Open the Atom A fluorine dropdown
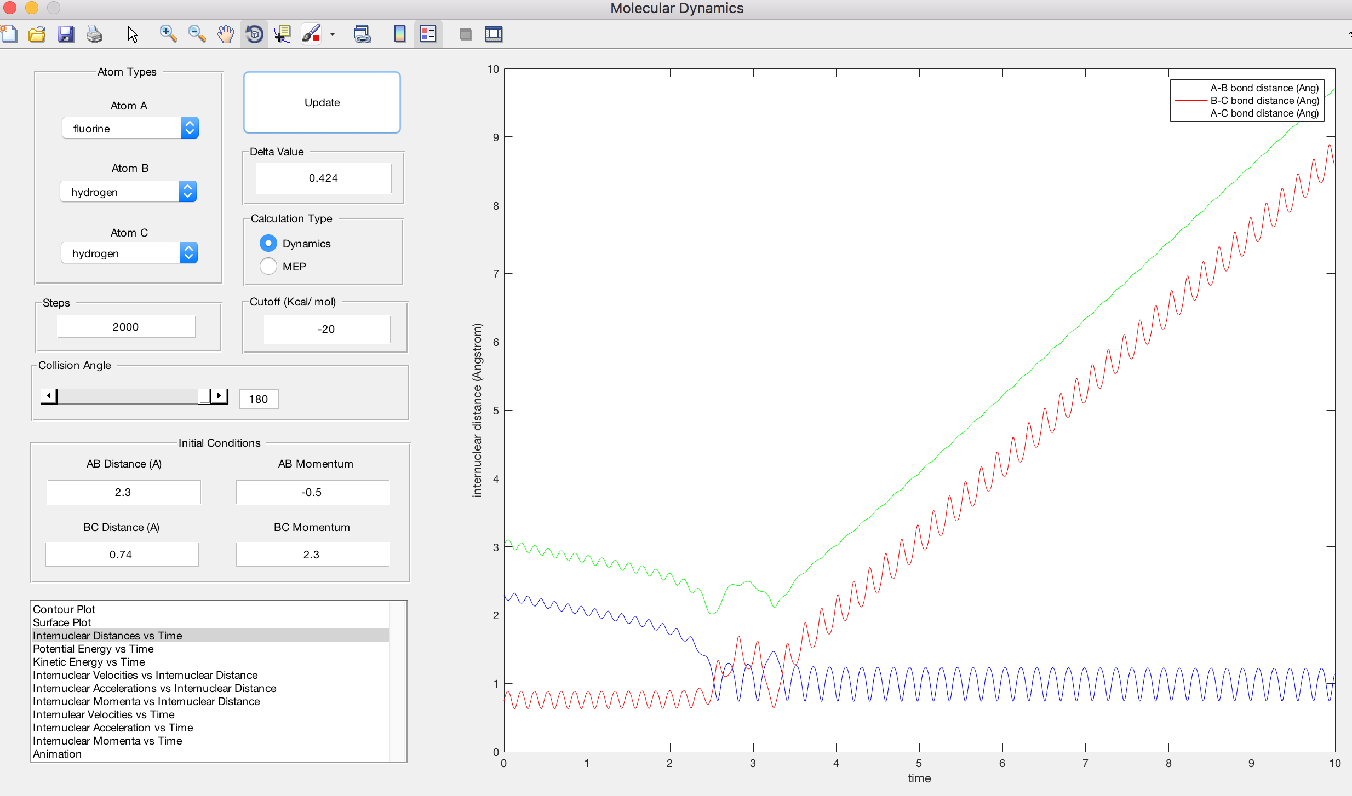 point(130,128)
